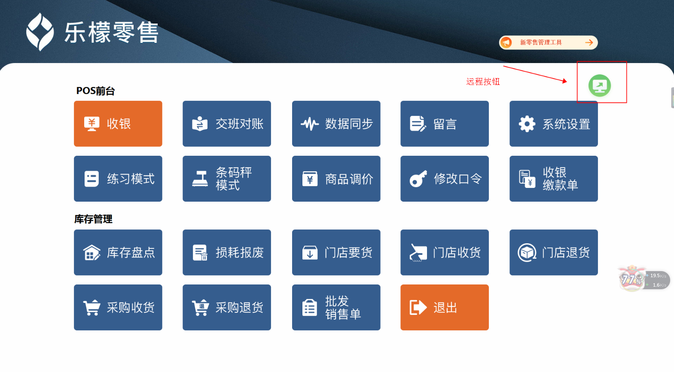The height and width of the screenshot is (372, 674).
Task: Open 门店退货 store returns
Action: tap(553, 252)
